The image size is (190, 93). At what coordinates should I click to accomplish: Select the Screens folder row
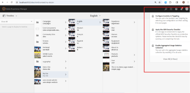point(51,42)
